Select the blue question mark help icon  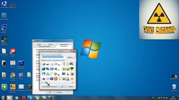(x=51, y=79)
